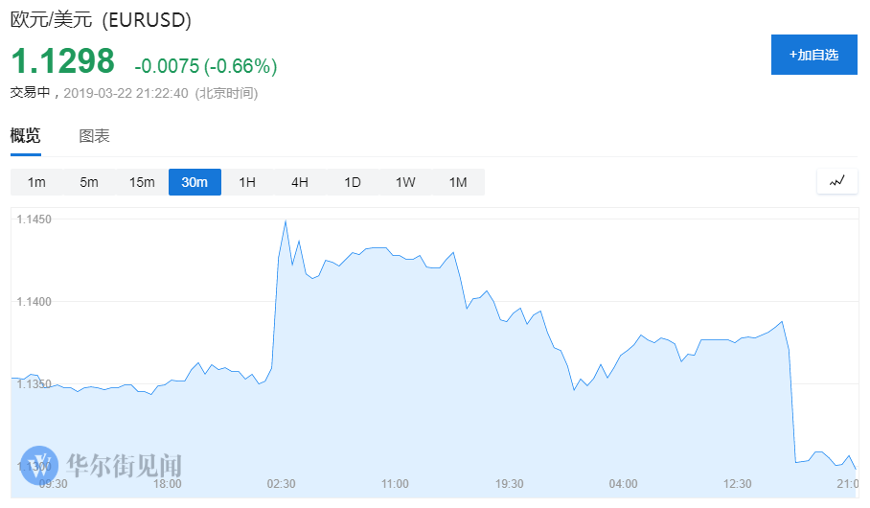Click the 欧元/美元 (EURUSD) title

click(x=101, y=19)
